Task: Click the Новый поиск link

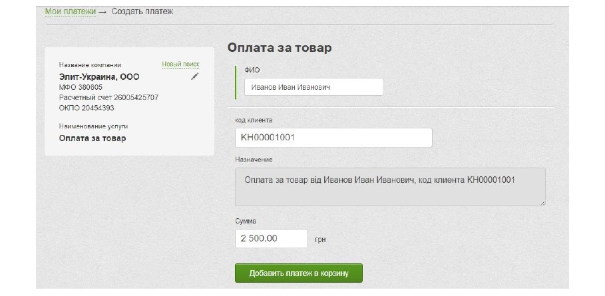Action: pyautogui.click(x=180, y=65)
